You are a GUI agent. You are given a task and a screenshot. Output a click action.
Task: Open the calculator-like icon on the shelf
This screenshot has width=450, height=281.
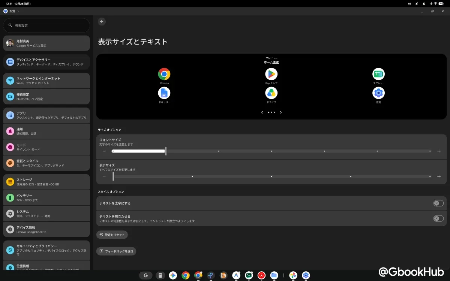pyautogui.click(x=160, y=275)
